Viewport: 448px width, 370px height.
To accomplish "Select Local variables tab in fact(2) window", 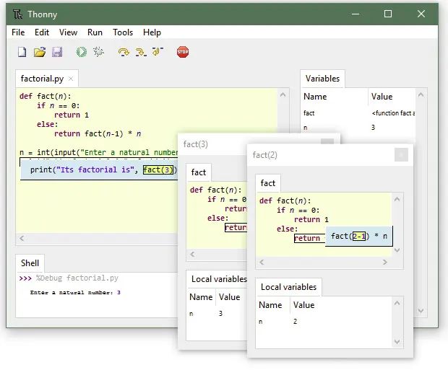I will tap(288, 287).
